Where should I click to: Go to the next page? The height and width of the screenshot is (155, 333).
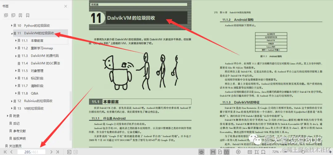51,152
